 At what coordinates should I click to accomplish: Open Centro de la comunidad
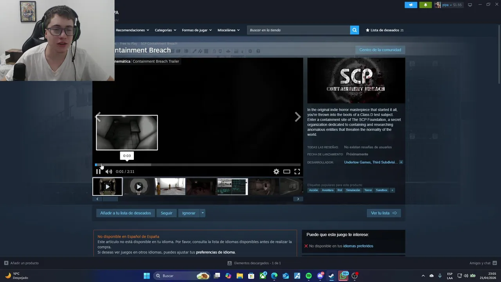coord(380,50)
